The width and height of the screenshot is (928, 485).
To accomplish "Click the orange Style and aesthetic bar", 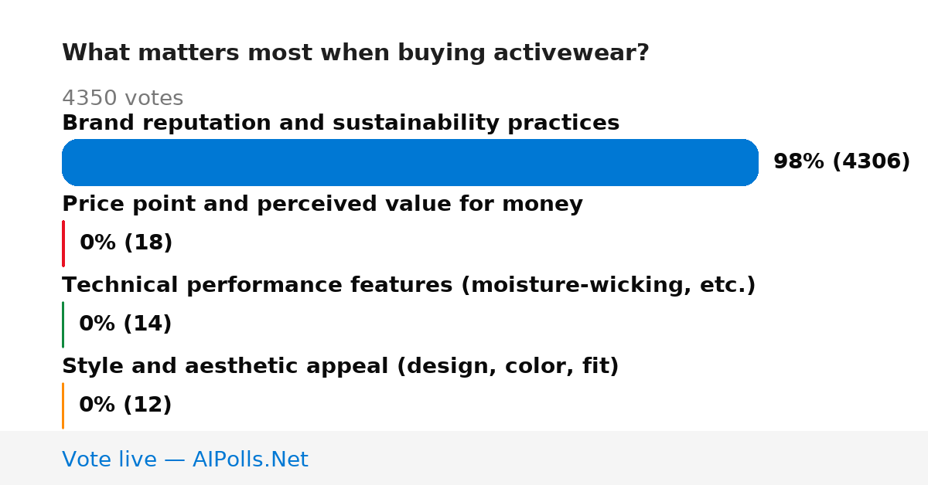I will click(x=63, y=405).
